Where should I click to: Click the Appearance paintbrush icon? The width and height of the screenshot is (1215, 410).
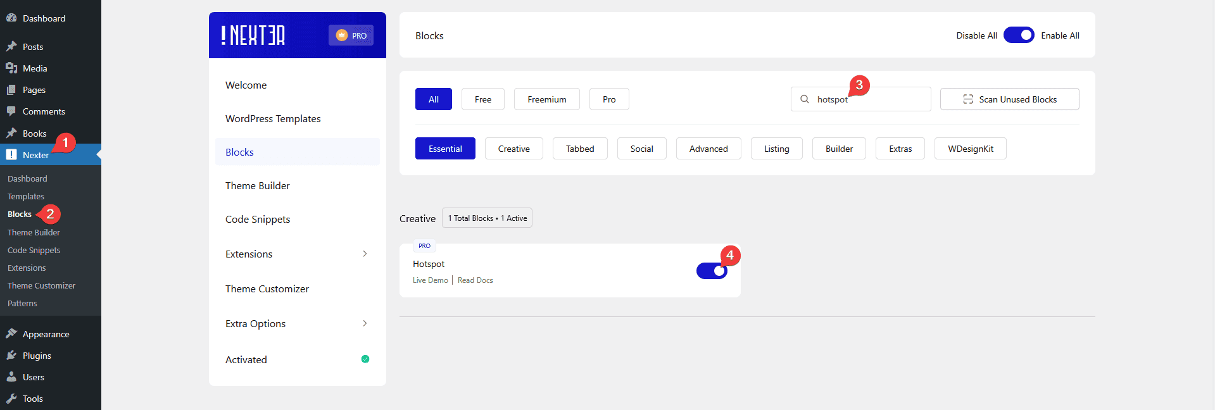11,334
